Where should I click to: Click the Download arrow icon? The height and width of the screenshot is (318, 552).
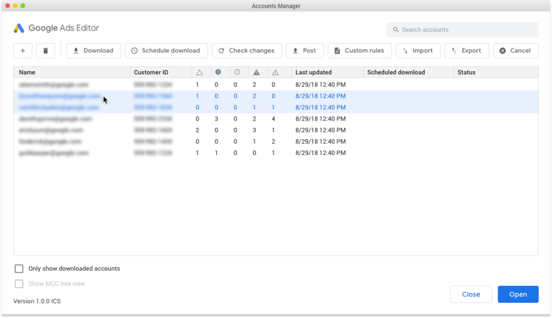(x=75, y=51)
